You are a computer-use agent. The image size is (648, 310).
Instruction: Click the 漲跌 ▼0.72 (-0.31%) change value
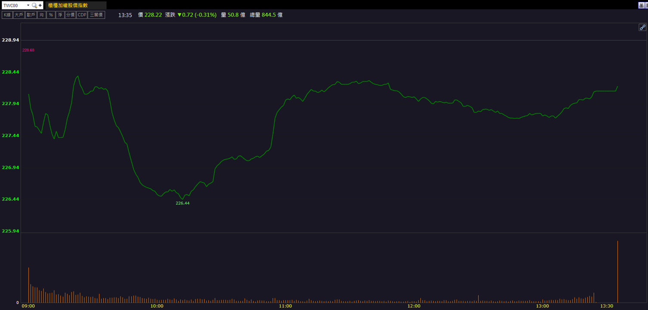(191, 15)
